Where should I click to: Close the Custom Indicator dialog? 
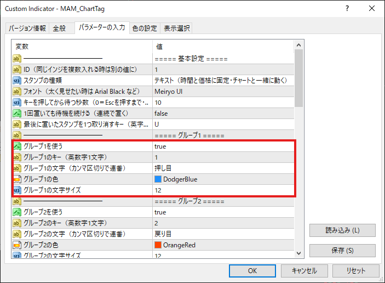point(372,8)
